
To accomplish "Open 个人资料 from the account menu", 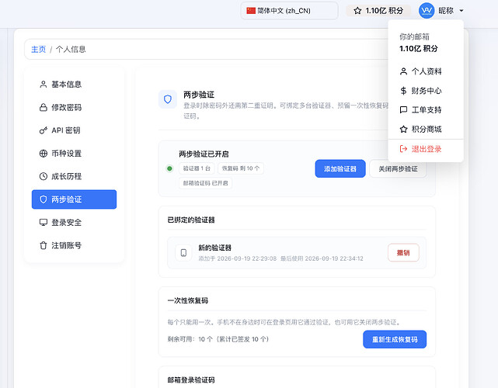I will 426,71.
